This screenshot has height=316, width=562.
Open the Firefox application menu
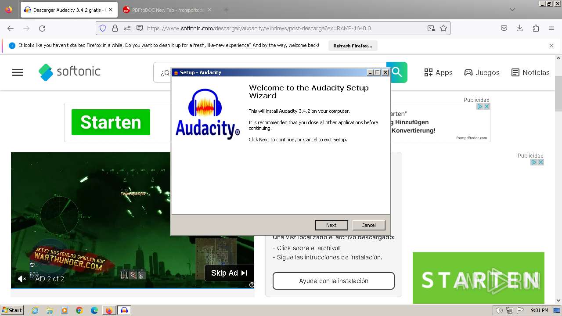point(551,28)
